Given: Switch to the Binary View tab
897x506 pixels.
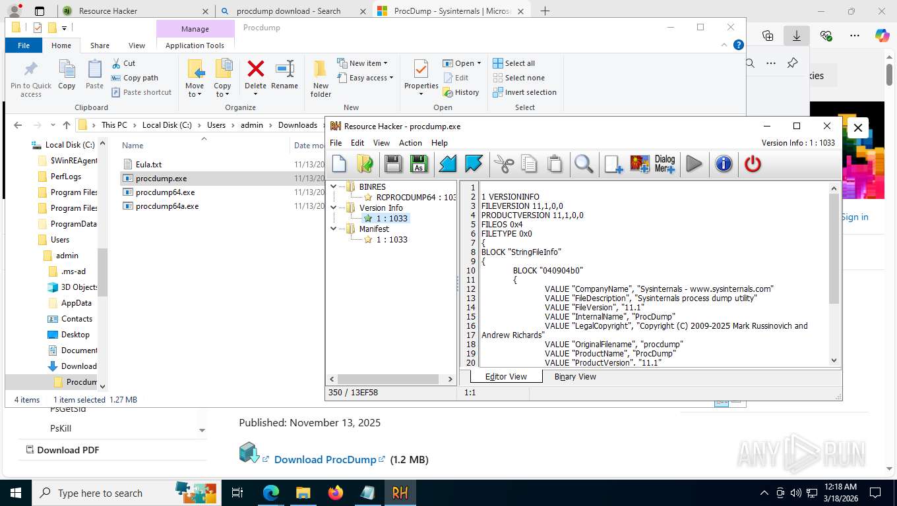Looking at the screenshot, I should point(575,377).
